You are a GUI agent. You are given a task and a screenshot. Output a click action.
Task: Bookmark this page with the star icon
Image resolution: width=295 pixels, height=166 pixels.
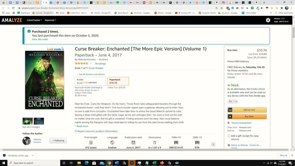(x=222, y=8)
